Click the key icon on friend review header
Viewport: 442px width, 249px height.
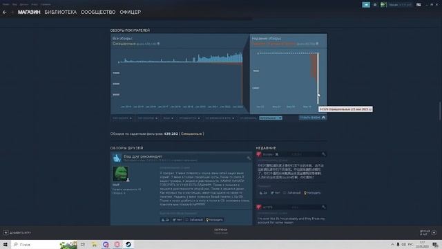tap(249, 158)
